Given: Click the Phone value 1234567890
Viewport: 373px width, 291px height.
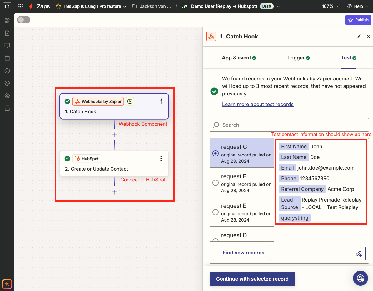Looking at the screenshot, I should [x=315, y=178].
